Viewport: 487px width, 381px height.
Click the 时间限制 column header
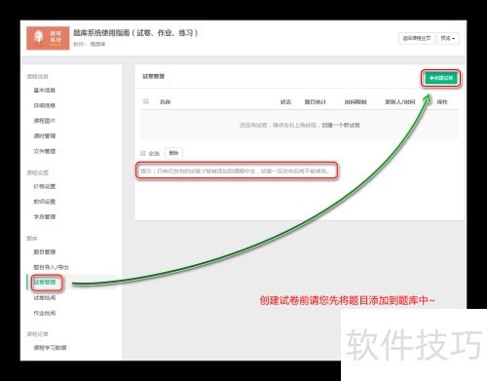tap(356, 102)
